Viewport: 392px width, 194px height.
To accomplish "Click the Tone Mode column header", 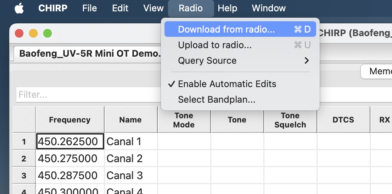I will pyautogui.click(x=184, y=120).
